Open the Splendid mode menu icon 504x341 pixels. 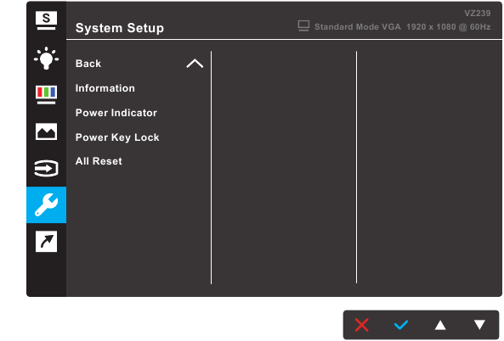click(46, 20)
